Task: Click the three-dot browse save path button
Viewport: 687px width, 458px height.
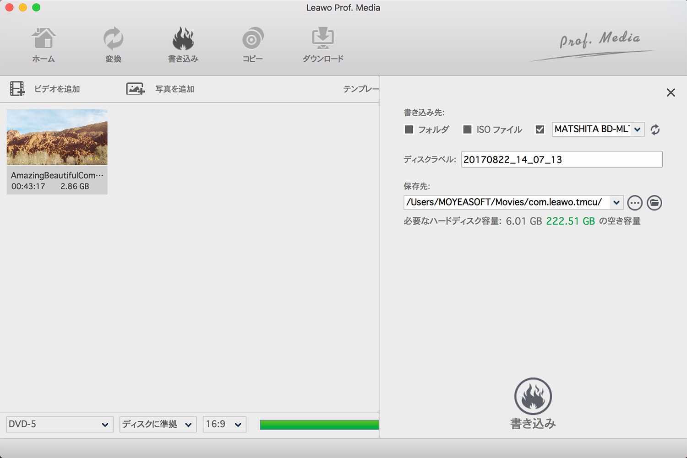Action: click(635, 202)
